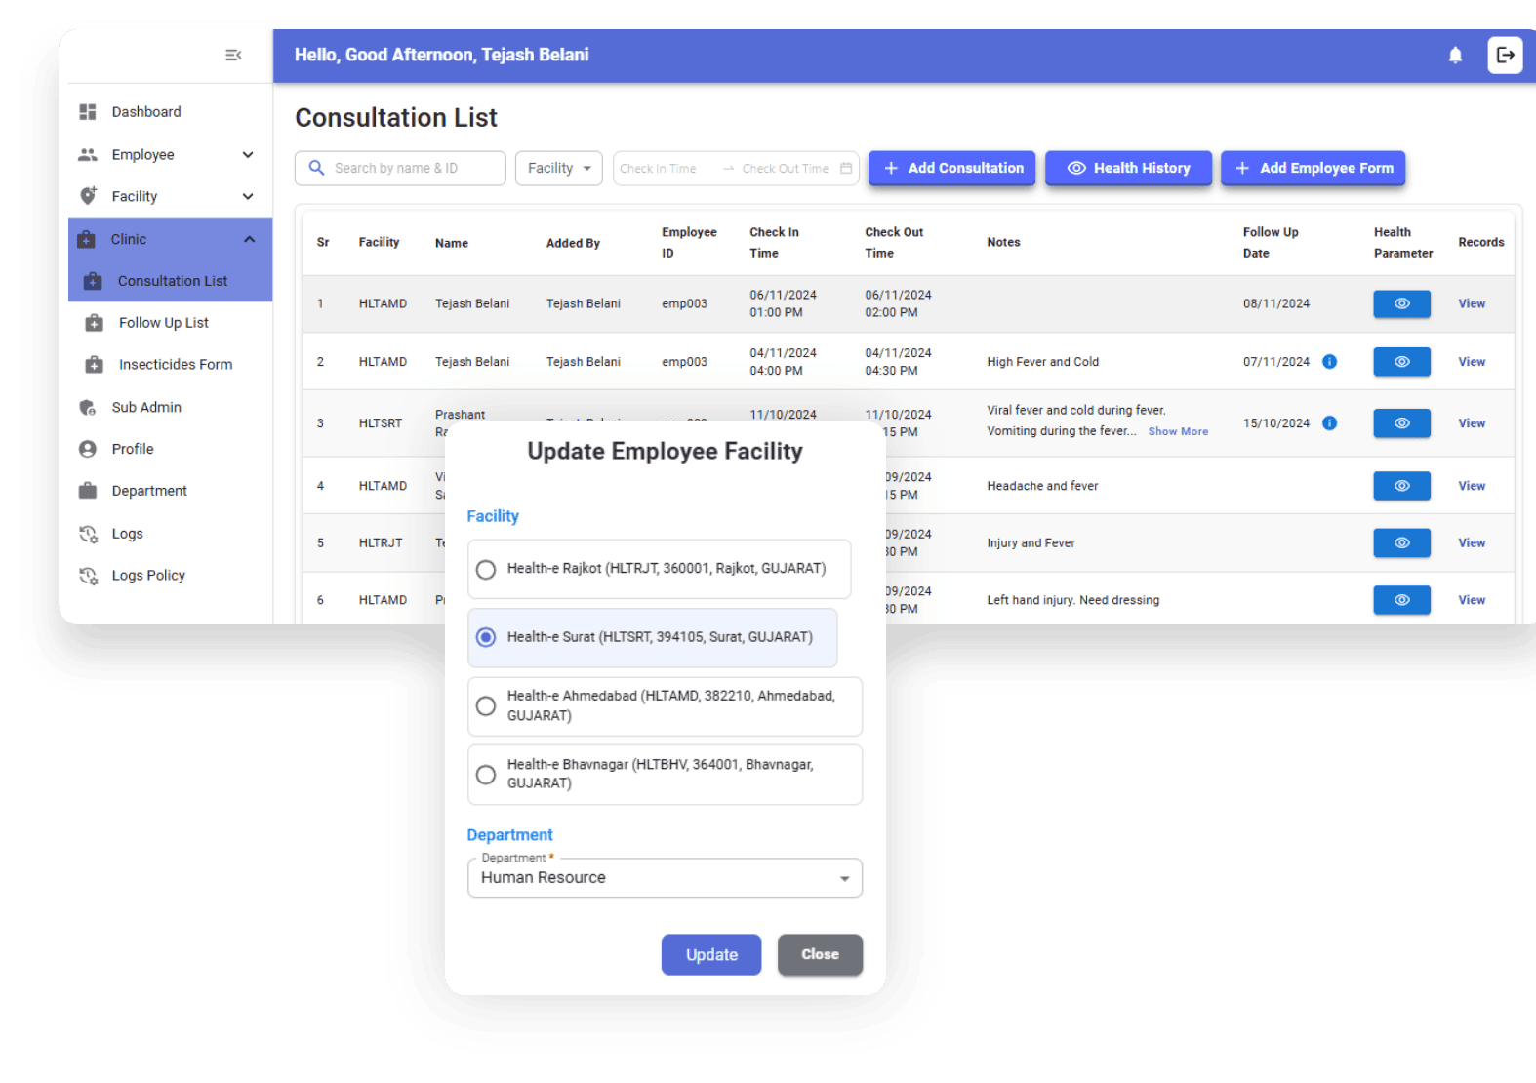This screenshot has width=1536, height=1083.
Task: Open Logs Policy in sidebar
Action: coord(147,576)
